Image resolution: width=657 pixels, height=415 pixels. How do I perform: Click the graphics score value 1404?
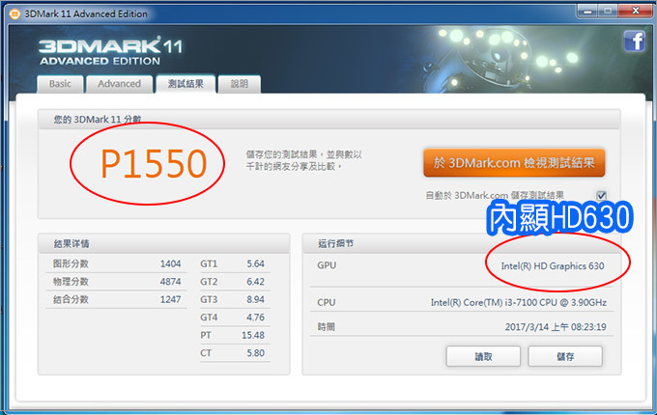tap(171, 264)
